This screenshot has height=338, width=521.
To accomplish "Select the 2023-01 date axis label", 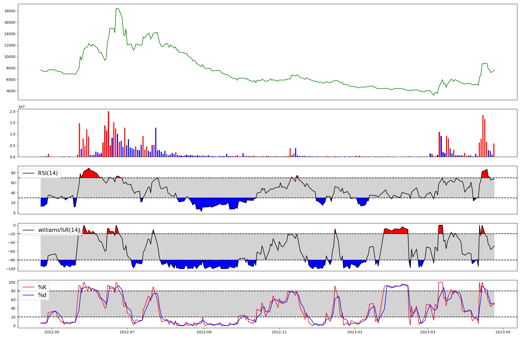I will [355, 332].
